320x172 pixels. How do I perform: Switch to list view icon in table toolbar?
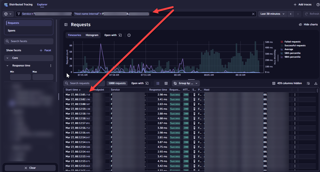(x=158, y=83)
